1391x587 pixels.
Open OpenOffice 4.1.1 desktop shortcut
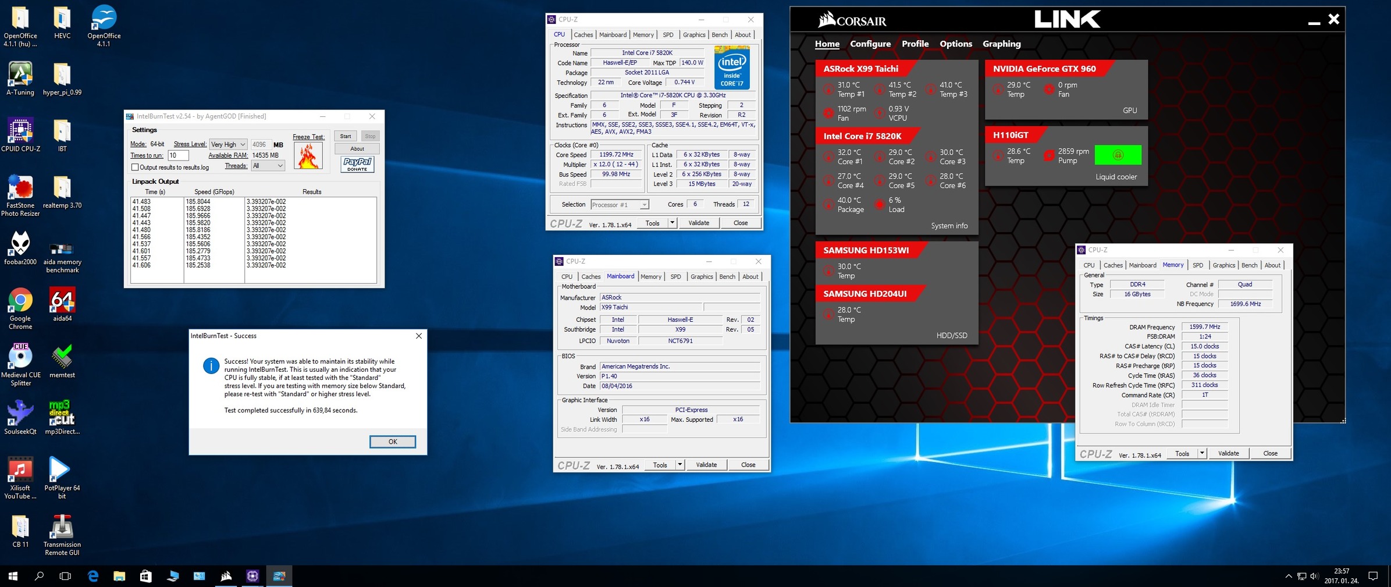click(x=104, y=27)
